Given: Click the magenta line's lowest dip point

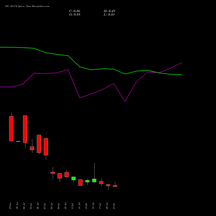Looking at the screenshot, I should click(125, 102).
